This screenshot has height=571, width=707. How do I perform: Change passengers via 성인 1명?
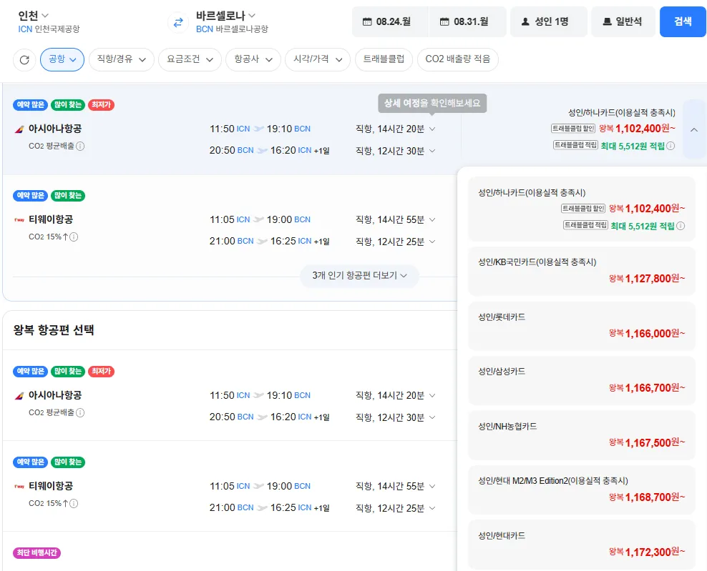pyautogui.click(x=549, y=21)
